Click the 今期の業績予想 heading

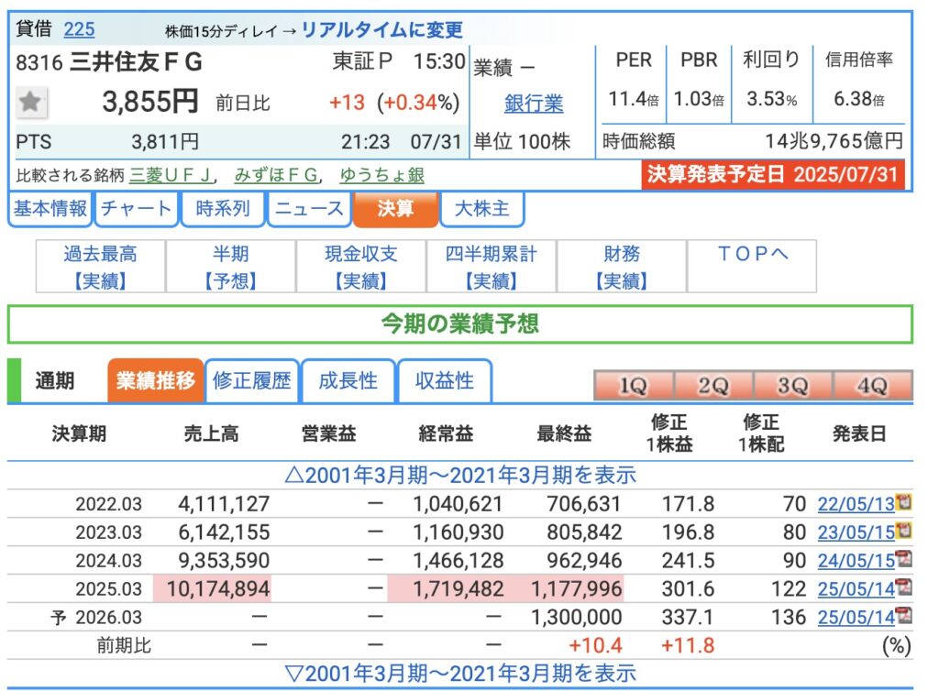pos(460,324)
